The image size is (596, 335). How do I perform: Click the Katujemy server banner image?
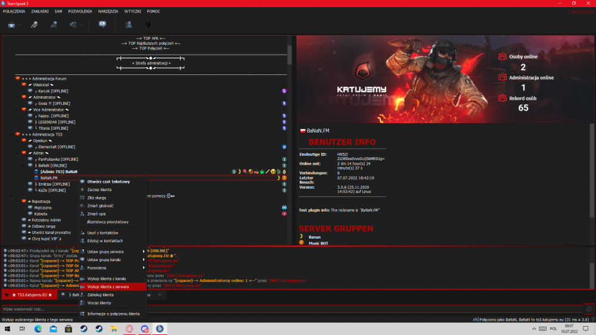(x=445, y=79)
